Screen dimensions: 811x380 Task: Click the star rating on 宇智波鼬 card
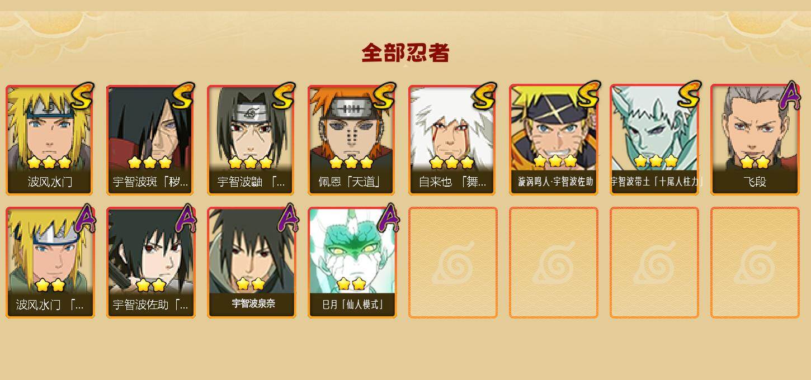coord(251,163)
